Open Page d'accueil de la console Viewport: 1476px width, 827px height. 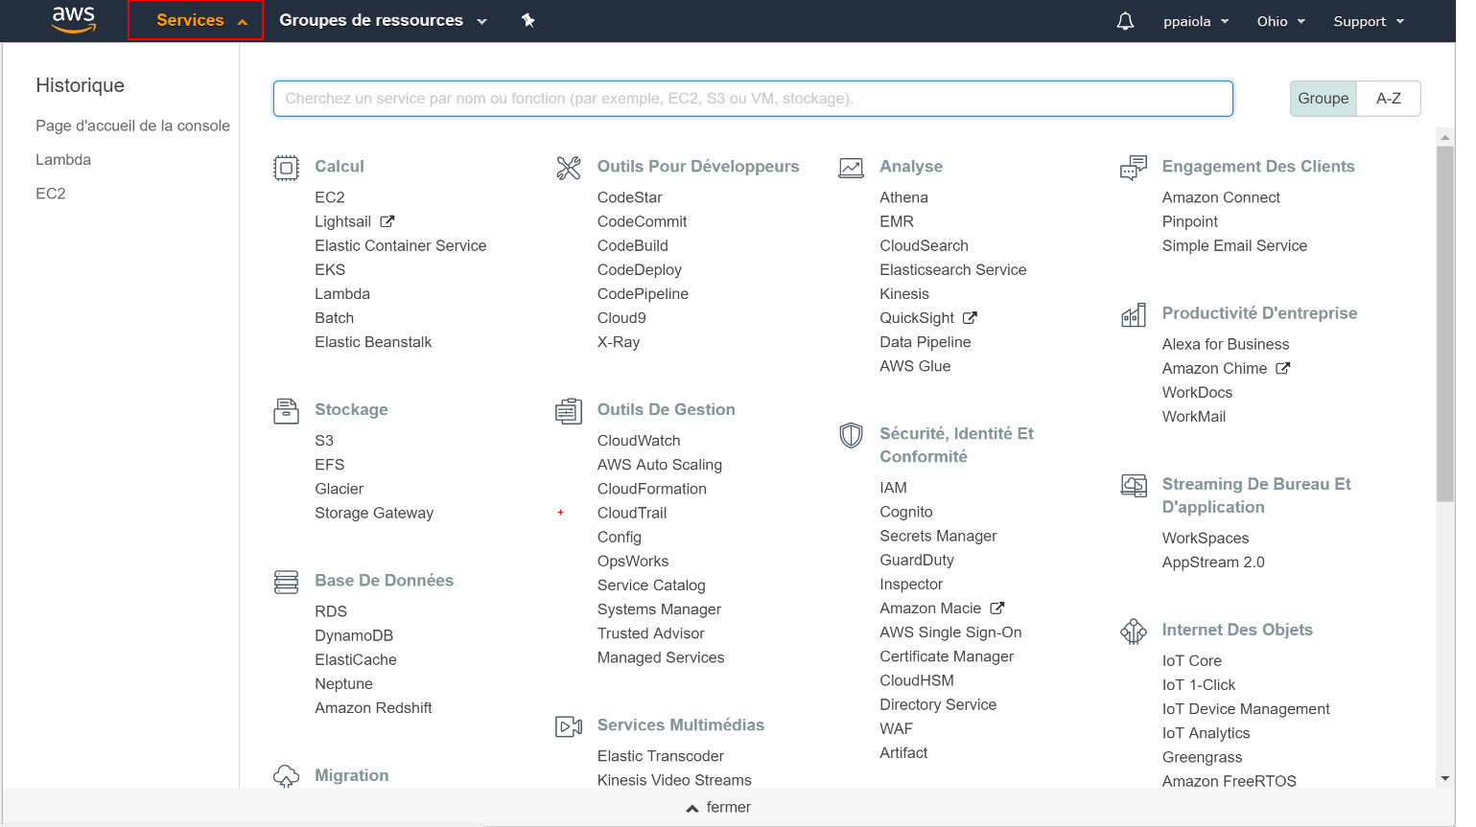point(132,126)
